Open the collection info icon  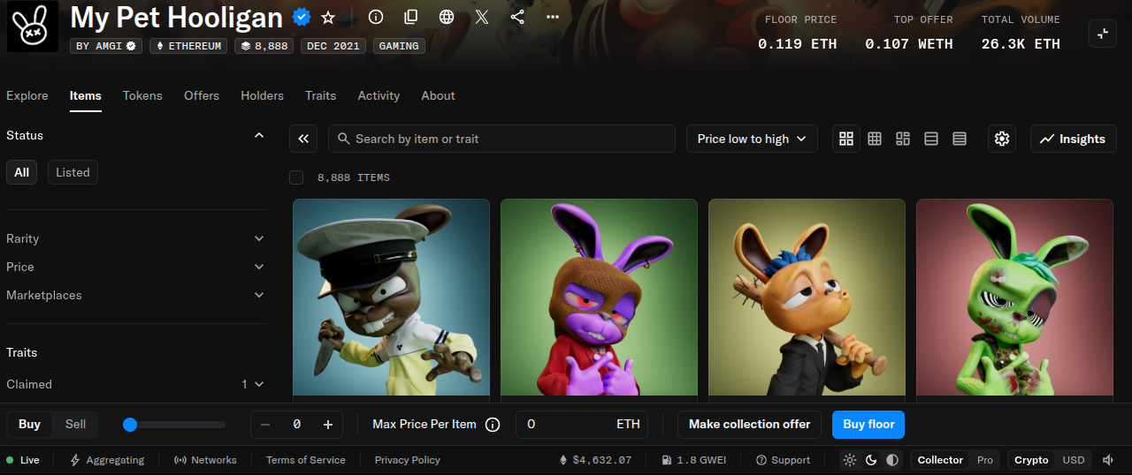point(376,18)
